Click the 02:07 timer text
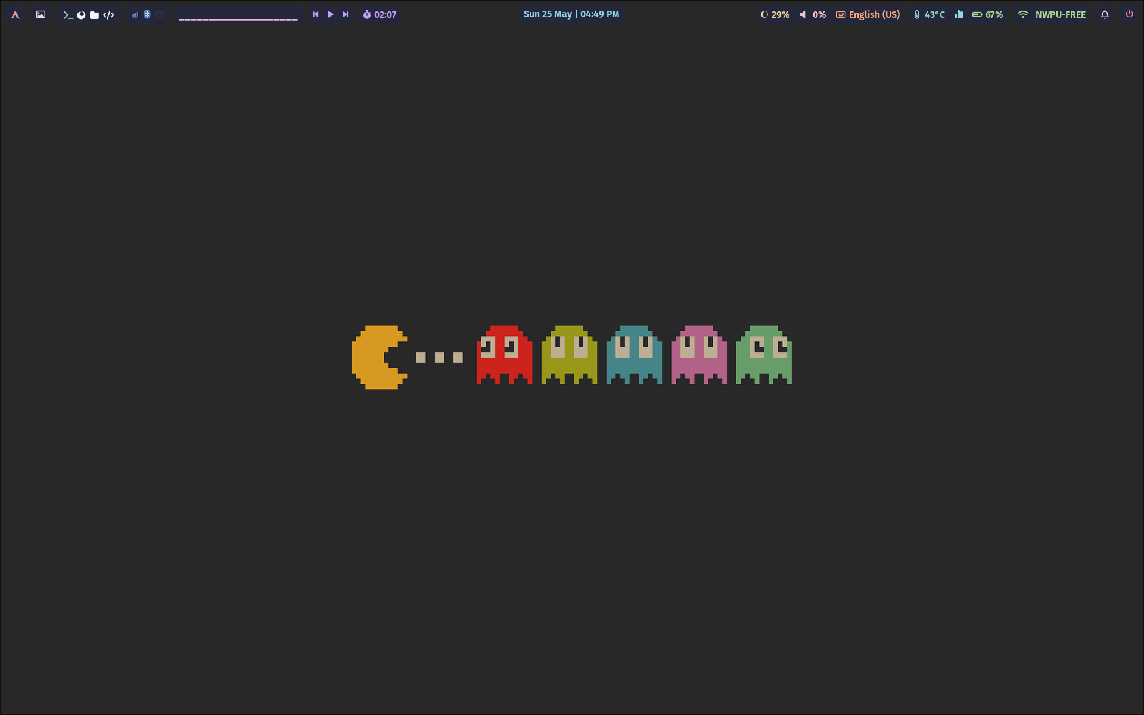The image size is (1144, 715). click(x=386, y=15)
